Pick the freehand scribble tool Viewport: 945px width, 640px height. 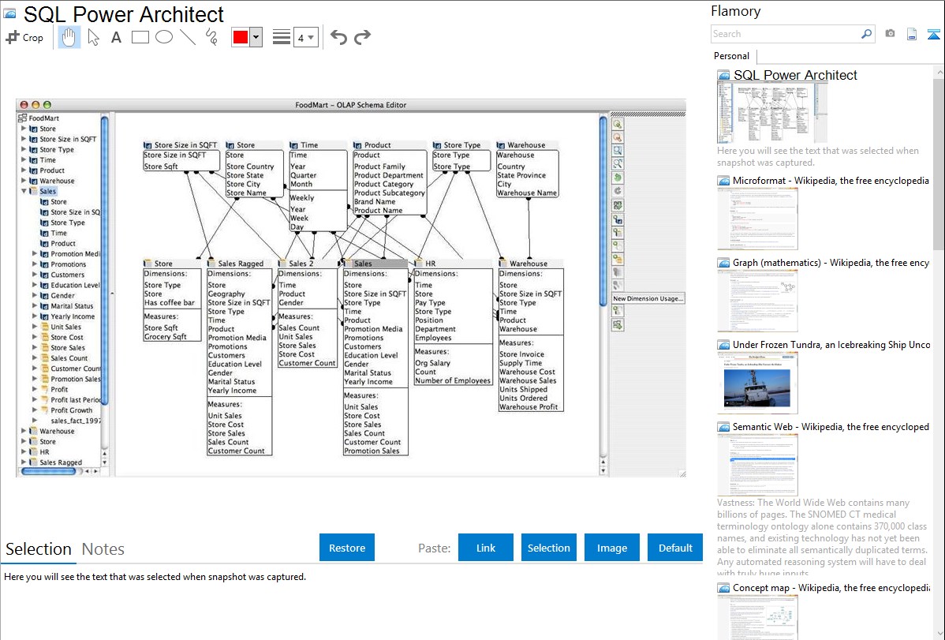[211, 37]
